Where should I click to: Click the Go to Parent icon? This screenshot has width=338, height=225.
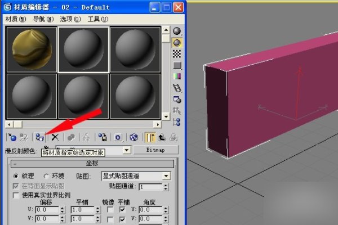pos(162,137)
